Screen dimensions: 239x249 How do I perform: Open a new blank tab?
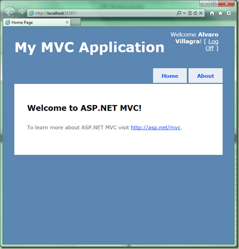click(76, 22)
